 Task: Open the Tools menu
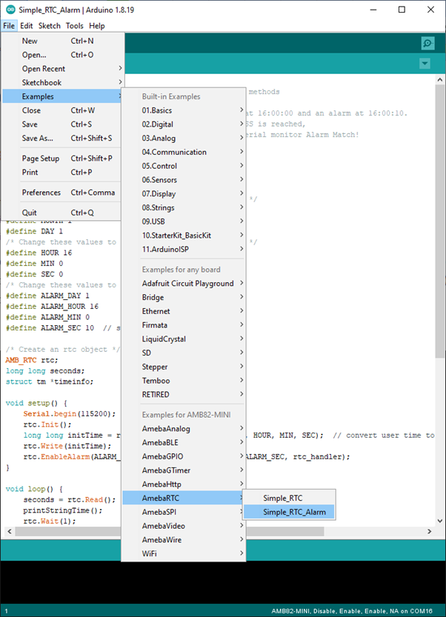74,26
